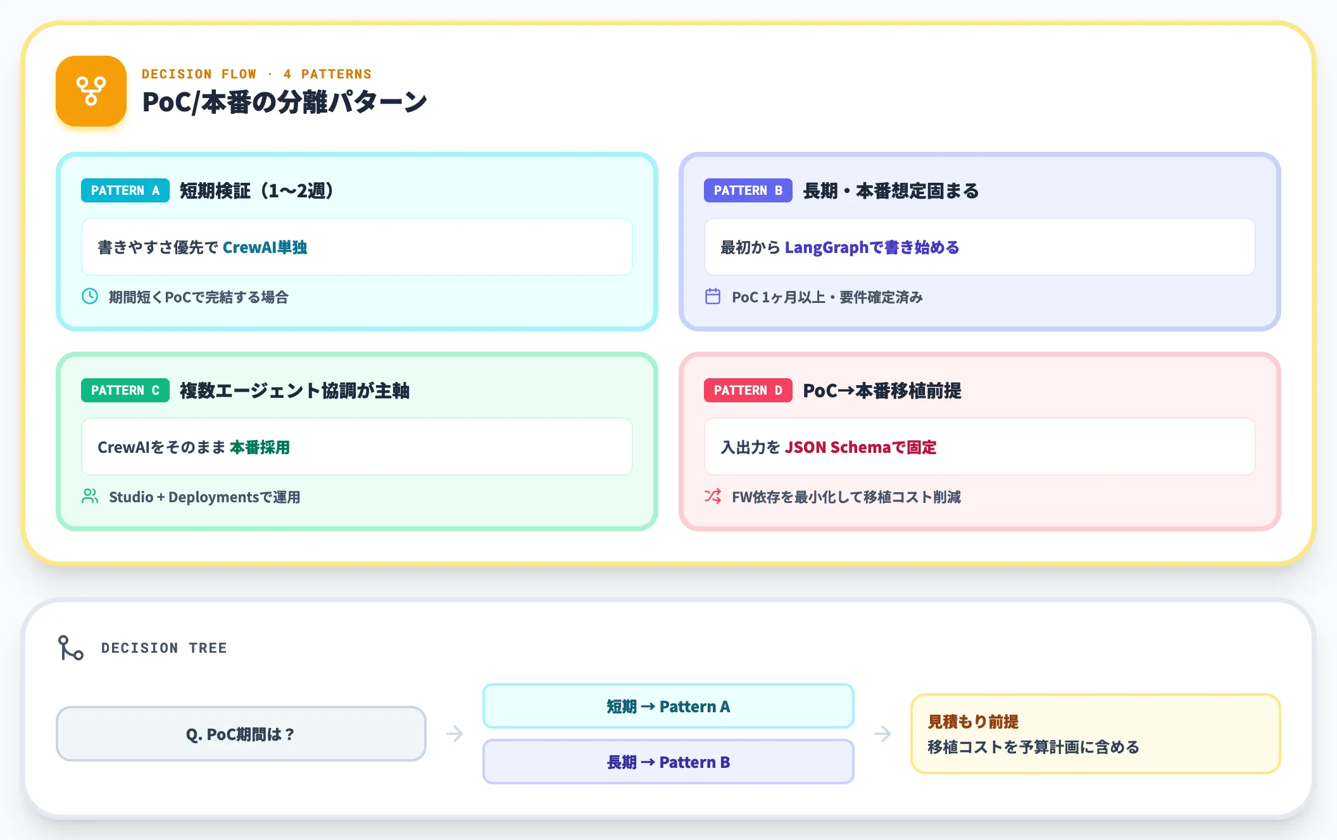Click the highlighted JSON Schemaで固定 text
This screenshot has width=1337, height=840.
(x=860, y=447)
